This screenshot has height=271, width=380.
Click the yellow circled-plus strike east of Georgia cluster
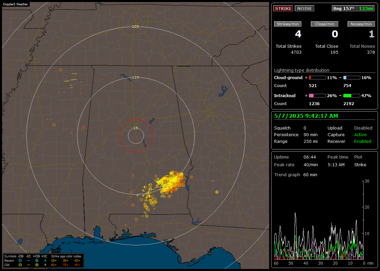pos(217,192)
